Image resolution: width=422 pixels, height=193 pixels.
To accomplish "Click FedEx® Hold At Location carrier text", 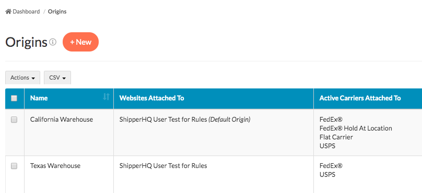I will point(356,128).
